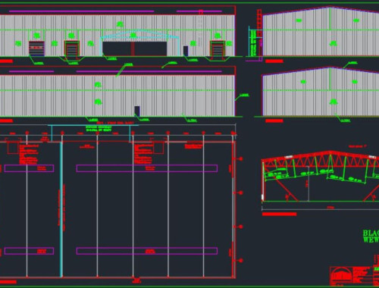Select the title block logo at bottom right

(341, 277)
